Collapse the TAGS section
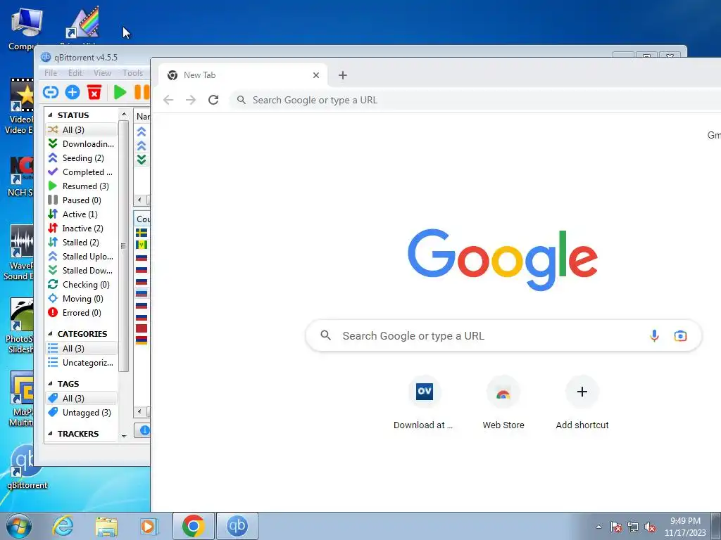Image resolution: width=721 pixels, height=540 pixels. (50, 384)
